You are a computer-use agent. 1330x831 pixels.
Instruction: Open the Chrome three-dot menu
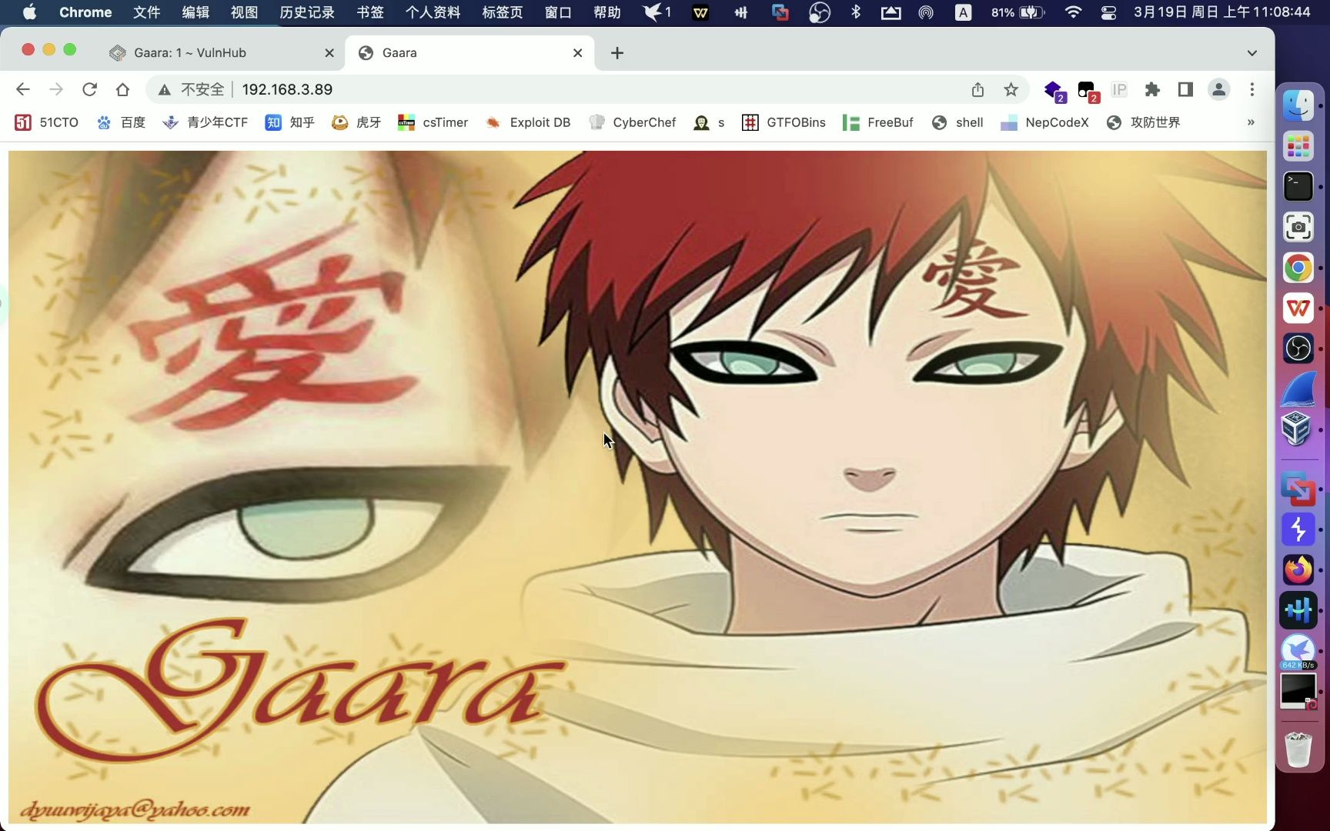1252,89
